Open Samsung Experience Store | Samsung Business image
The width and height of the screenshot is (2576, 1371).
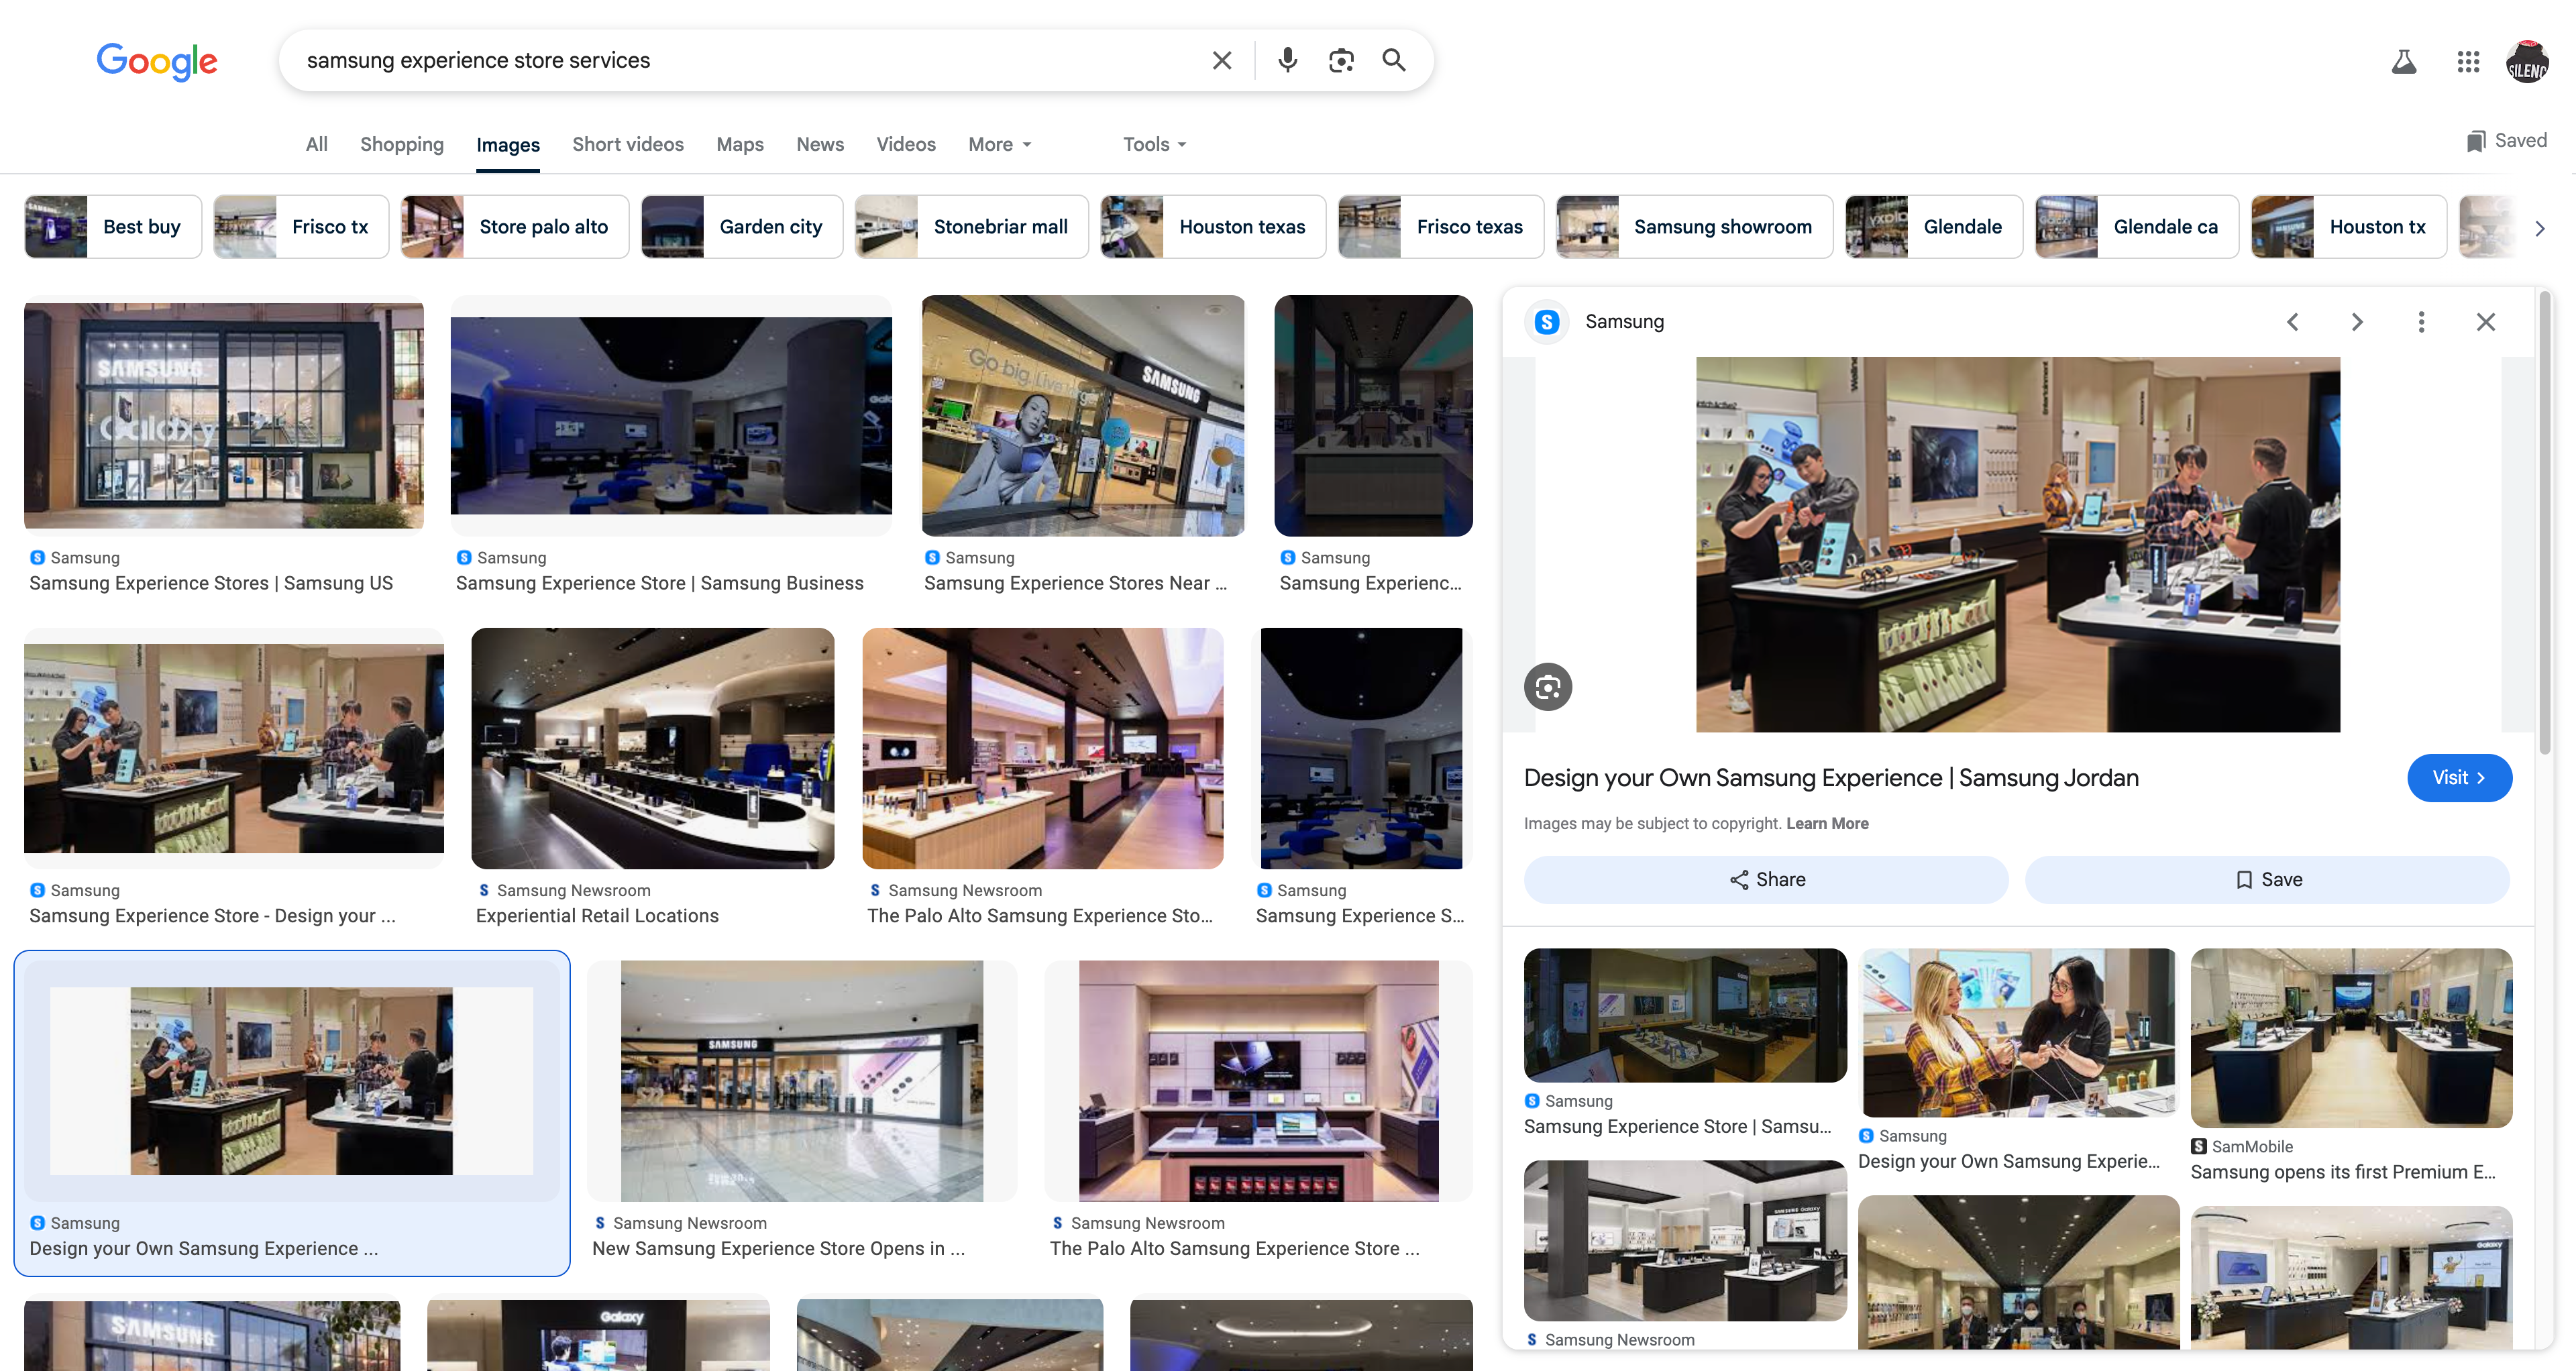tap(671, 415)
